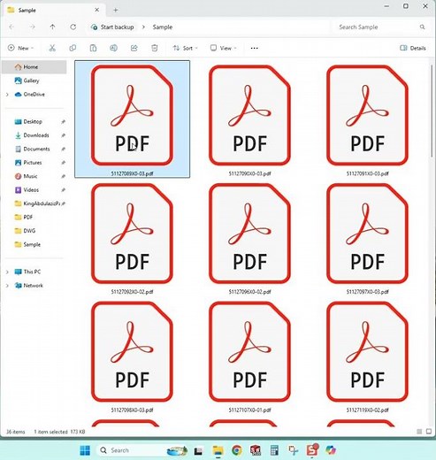
Task: Open File Explorer from the taskbar
Action: [218, 450]
